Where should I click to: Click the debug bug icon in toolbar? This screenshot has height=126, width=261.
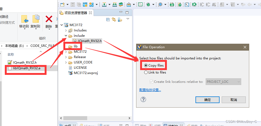[x=148, y=5]
